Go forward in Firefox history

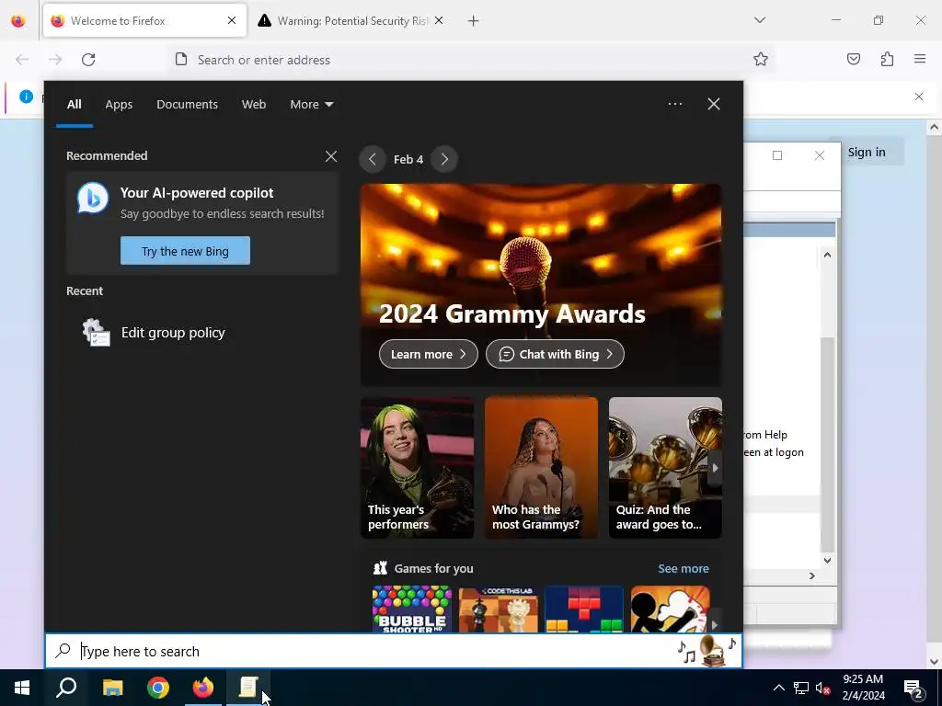55,60
